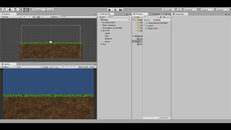Image resolution: width=231 pixels, height=130 pixels.
Task: Select the Top child object
Action: click(107, 36)
